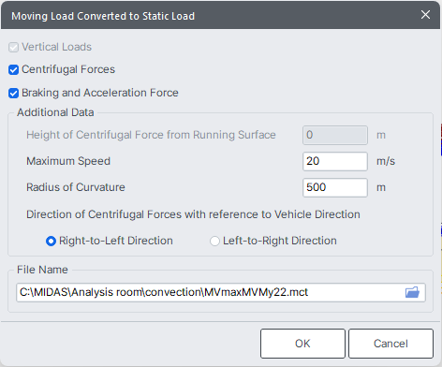Choose Left-to-Right Direction radio button
This screenshot has height=367, width=442.
214,241
